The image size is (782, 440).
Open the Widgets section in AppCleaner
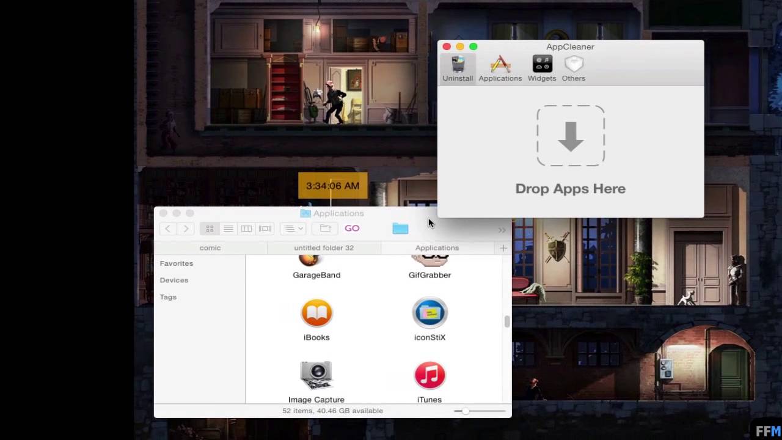pos(542,68)
